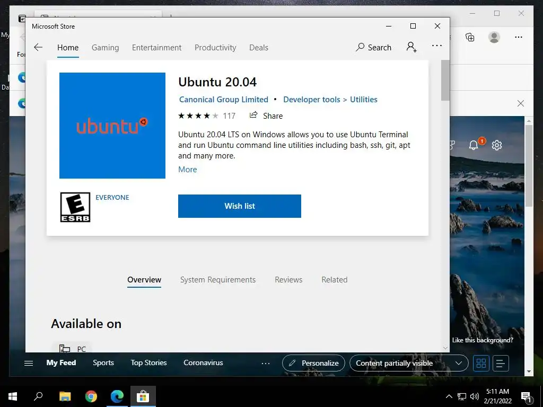Screen dimensions: 543x407
Task: Switch to Microsoft Edge on taskbar
Action: coord(117,396)
